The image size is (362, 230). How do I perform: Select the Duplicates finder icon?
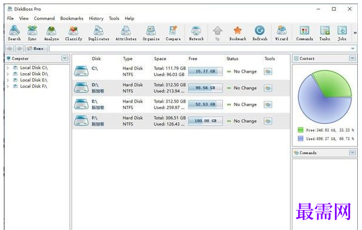click(99, 33)
